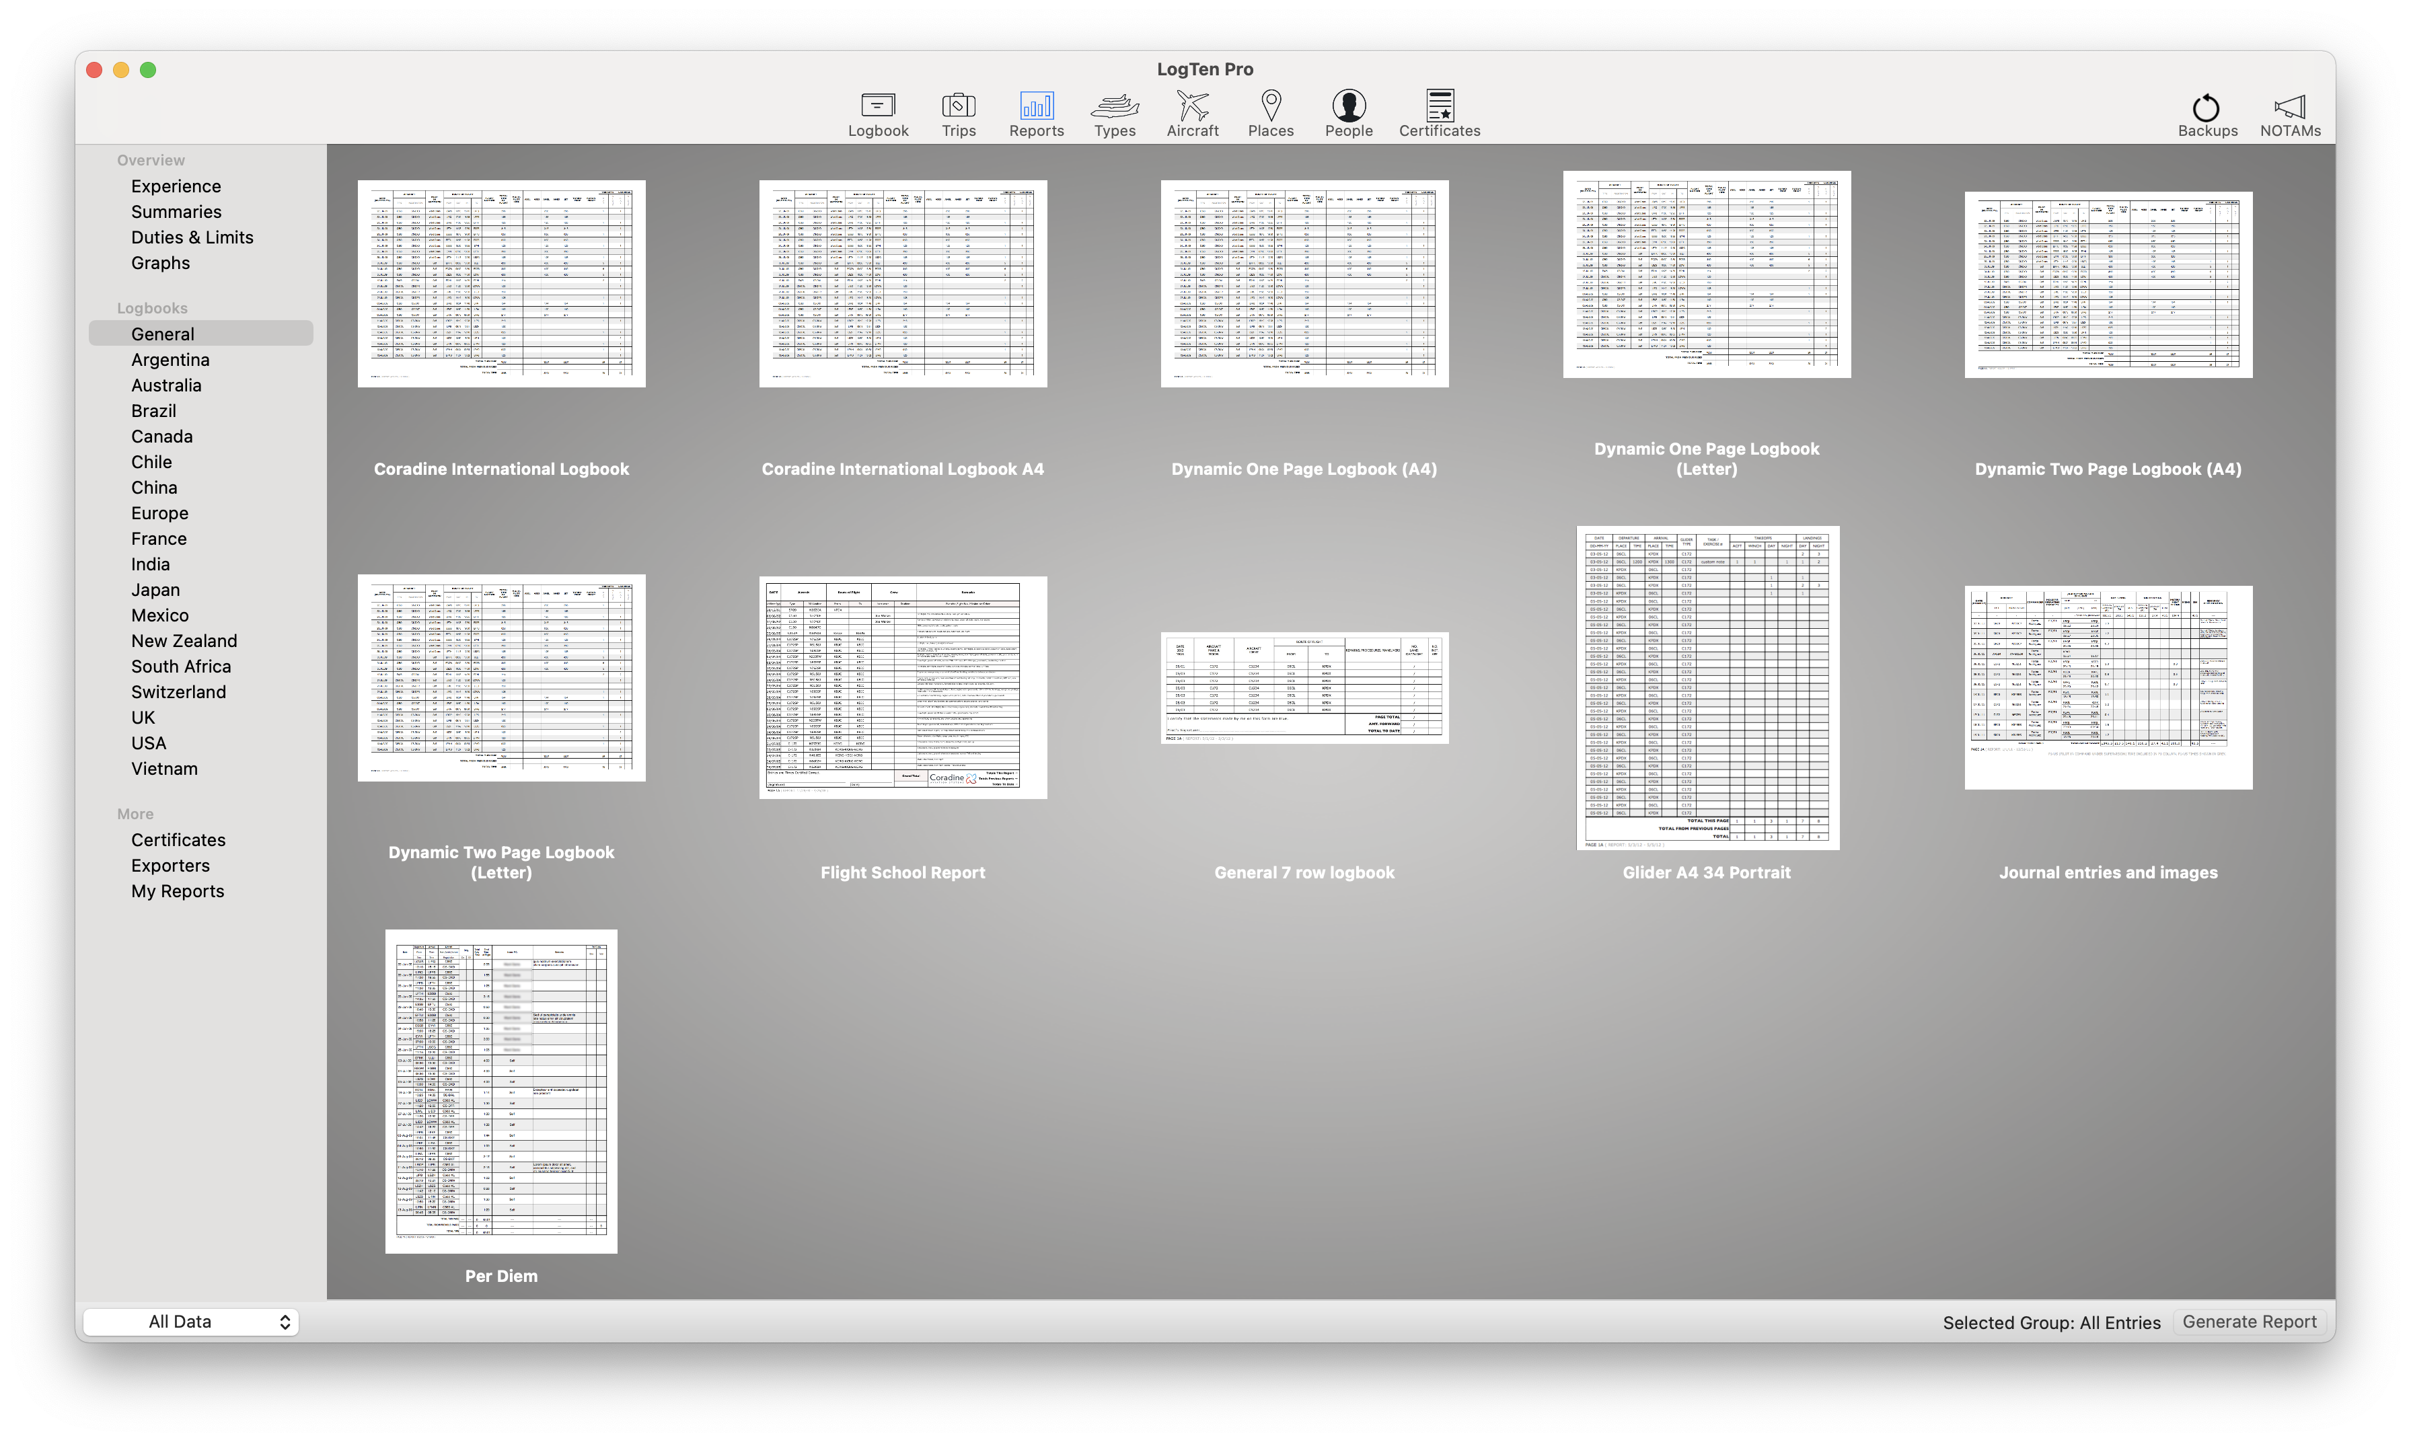Open the Logbook toolbar icon

(x=877, y=114)
